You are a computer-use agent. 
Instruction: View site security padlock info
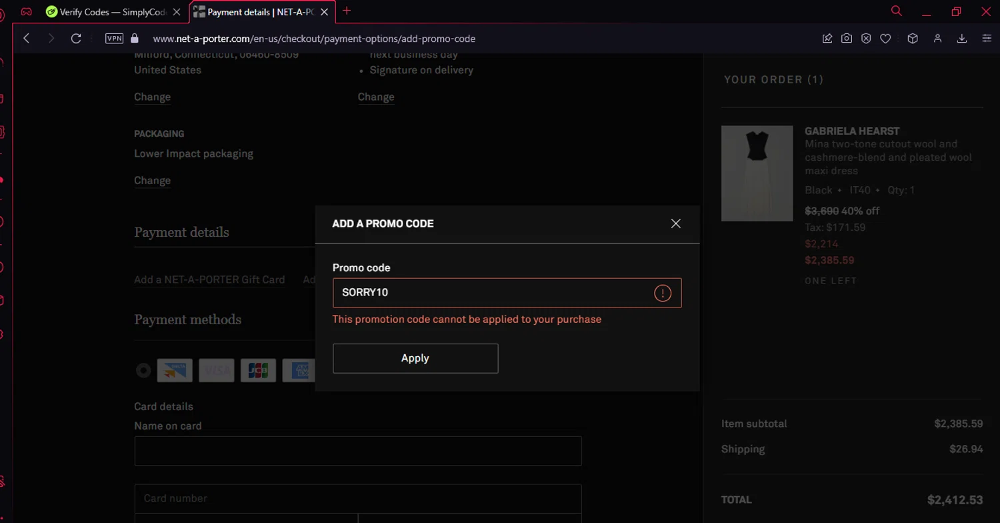pyautogui.click(x=135, y=39)
